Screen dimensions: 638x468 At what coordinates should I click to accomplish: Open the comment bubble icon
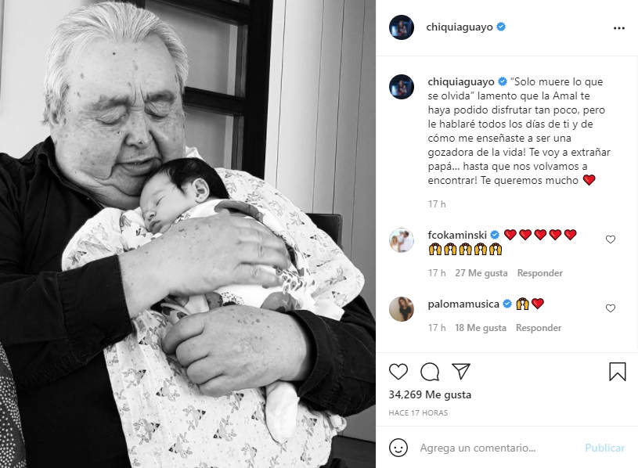coord(430,372)
